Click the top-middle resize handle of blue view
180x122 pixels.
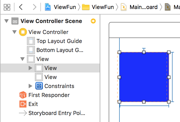(x=144, y=52)
